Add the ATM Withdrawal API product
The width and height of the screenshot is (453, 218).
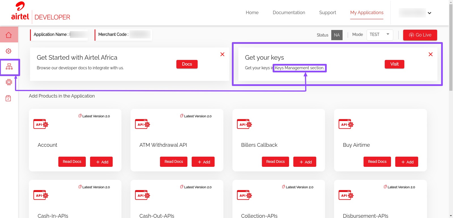[x=203, y=162]
